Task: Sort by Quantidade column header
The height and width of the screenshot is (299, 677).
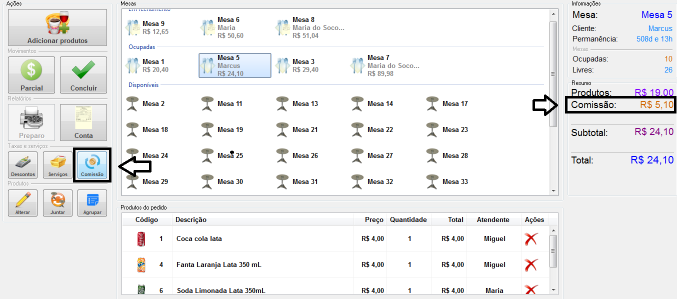Action: tap(408, 219)
